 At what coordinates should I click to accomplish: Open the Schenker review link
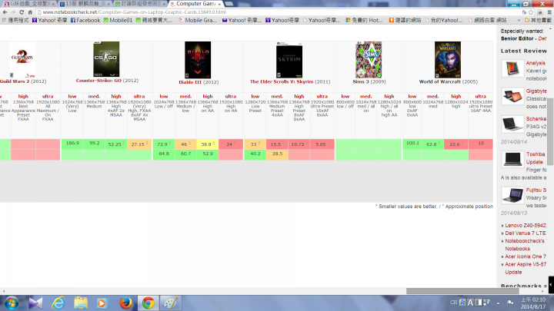click(x=536, y=119)
